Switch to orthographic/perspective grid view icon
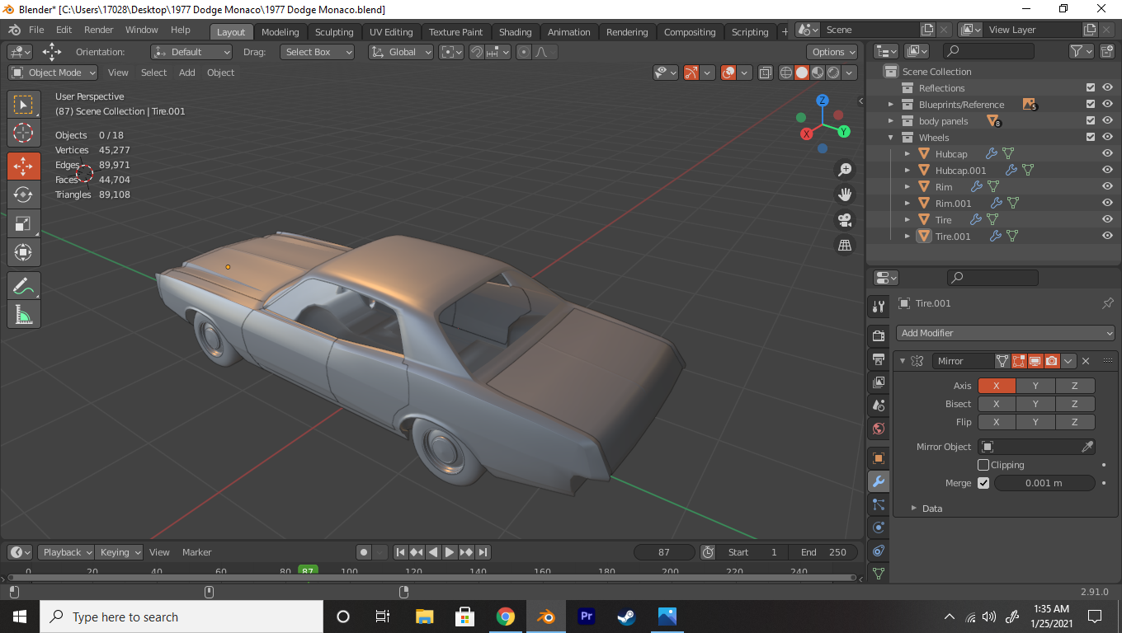 [844, 245]
